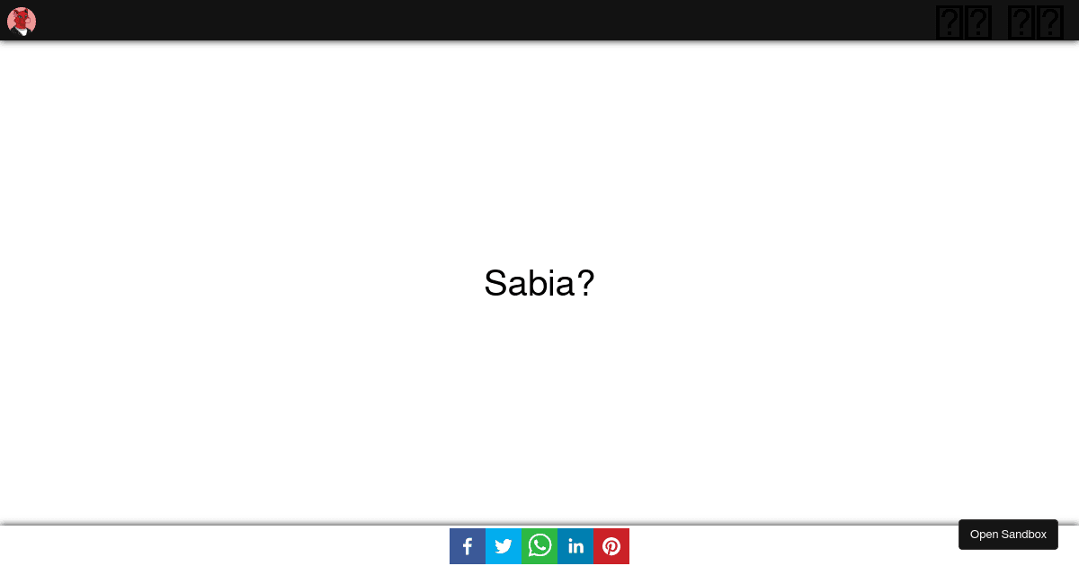Click the left pair of unrendered header glyphs
The width and height of the screenshot is (1079, 566).
[964, 22]
